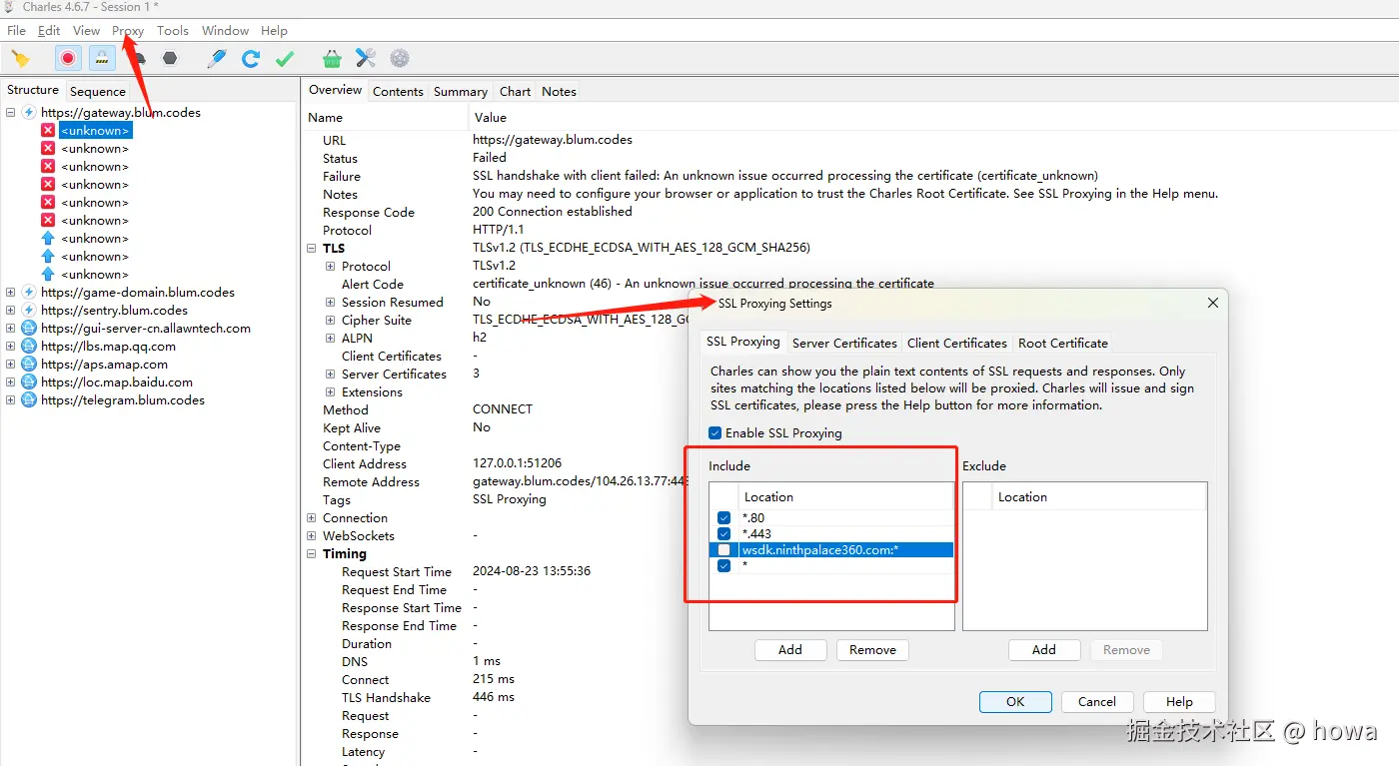The height and width of the screenshot is (766, 1399).
Task: Click Add under the Exclude list
Action: click(x=1044, y=650)
